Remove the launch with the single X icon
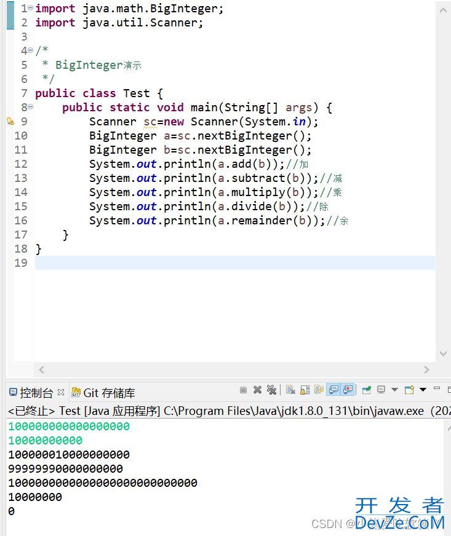 (257, 390)
